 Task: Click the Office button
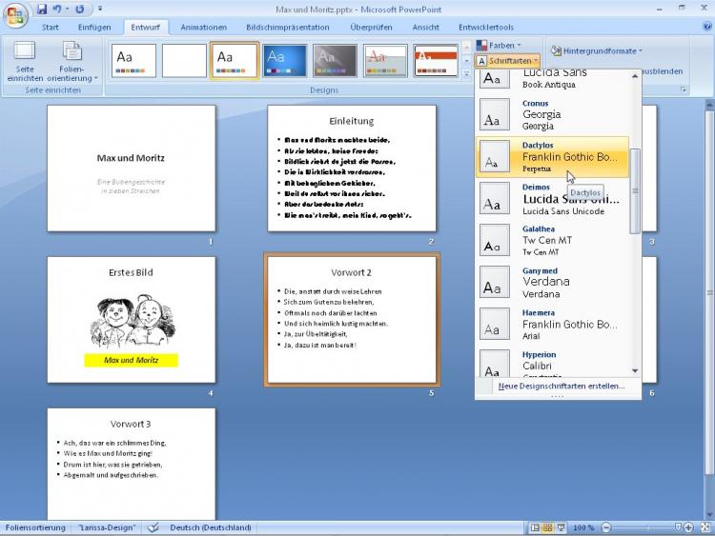click(16, 16)
